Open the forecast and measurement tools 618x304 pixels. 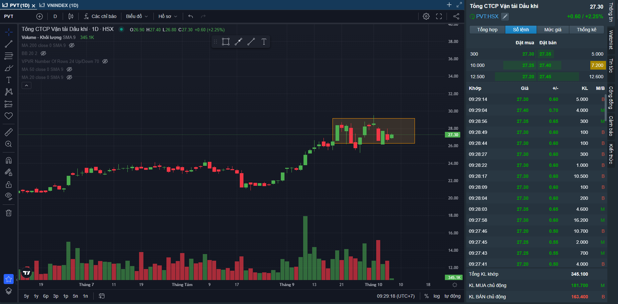(9, 104)
